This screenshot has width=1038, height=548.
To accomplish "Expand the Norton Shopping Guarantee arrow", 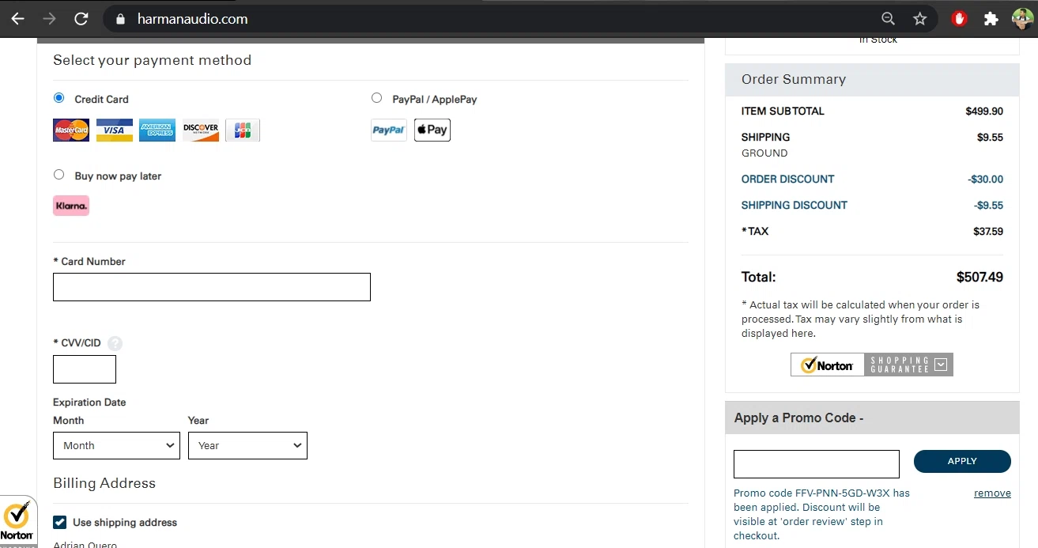I will (941, 365).
